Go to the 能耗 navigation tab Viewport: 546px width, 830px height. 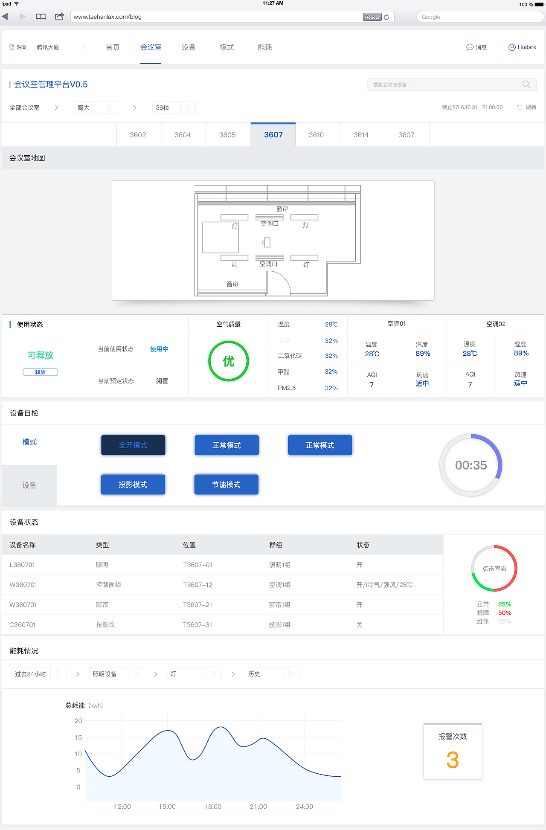coord(264,47)
